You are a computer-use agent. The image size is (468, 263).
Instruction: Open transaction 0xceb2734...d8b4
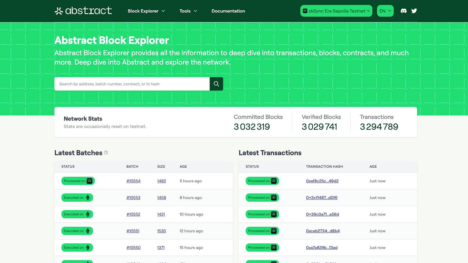pyautogui.click(x=323, y=231)
